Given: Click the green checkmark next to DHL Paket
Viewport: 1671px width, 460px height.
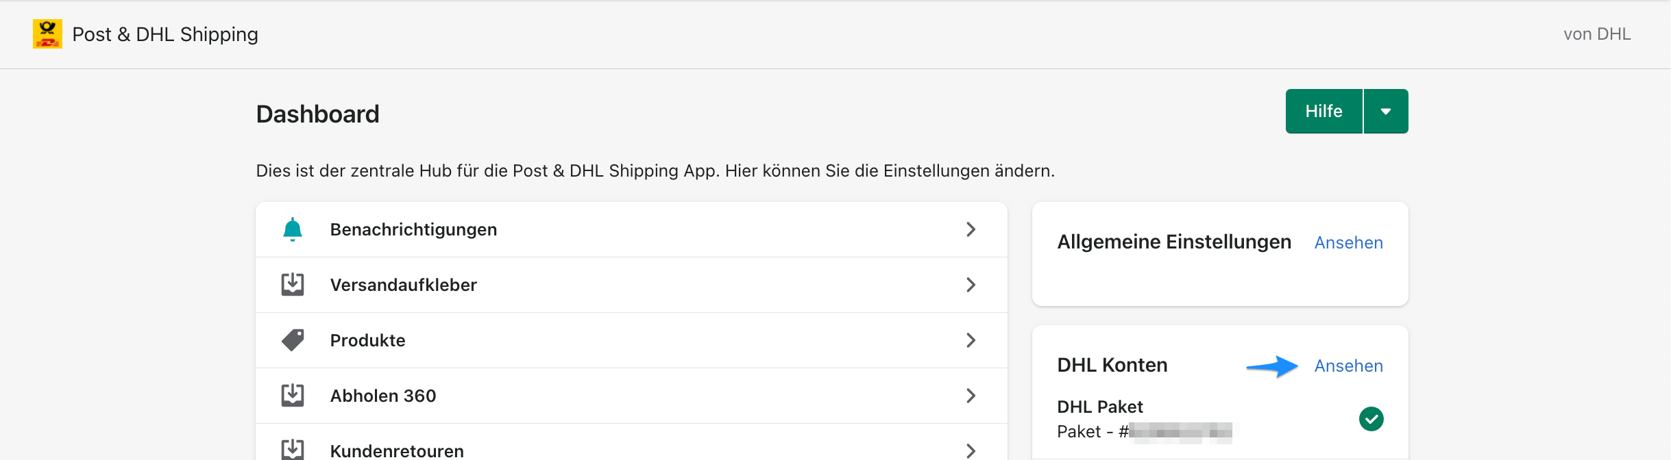Looking at the screenshot, I should tap(1371, 419).
